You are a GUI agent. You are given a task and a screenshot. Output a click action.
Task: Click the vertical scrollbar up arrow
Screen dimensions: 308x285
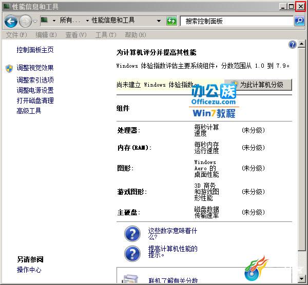coord(301,44)
